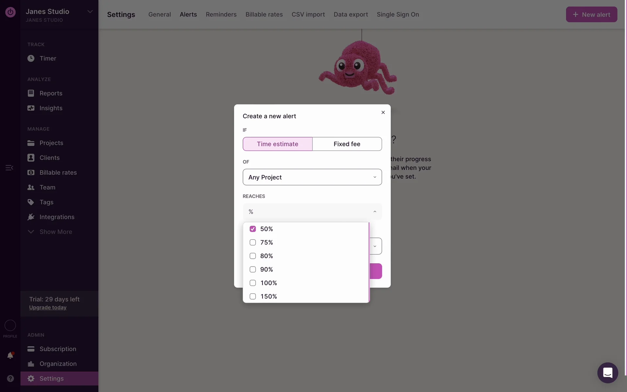Enable the 100% threshold checkbox
Screen dimensions: 627x392
click(252, 283)
